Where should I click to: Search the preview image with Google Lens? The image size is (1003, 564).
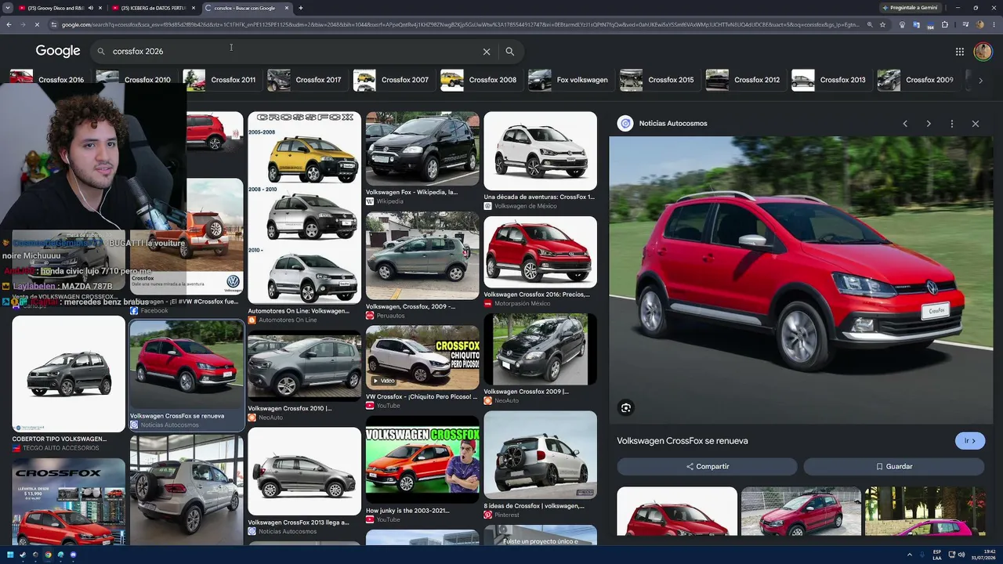tap(625, 407)
